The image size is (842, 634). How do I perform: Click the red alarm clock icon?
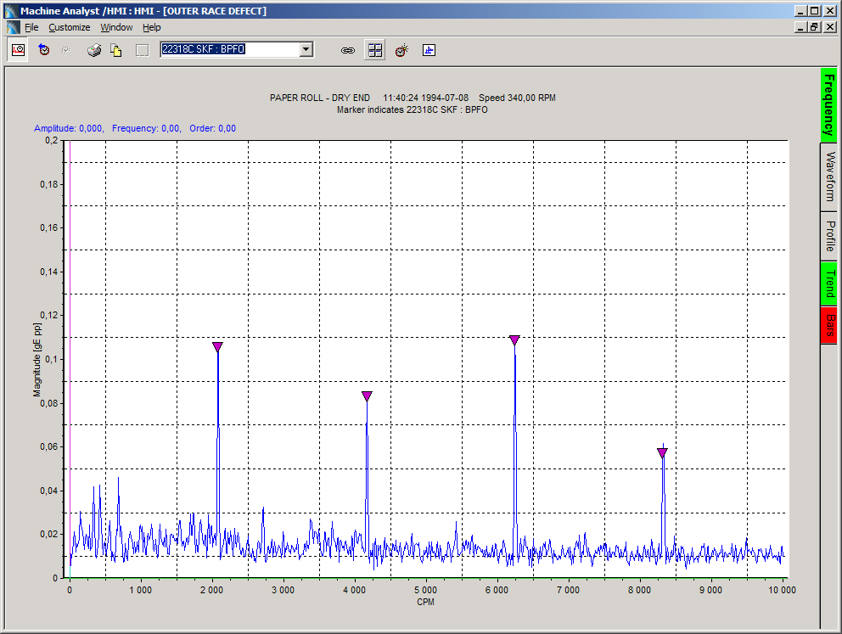pyautogui.click(x=401, y=50)
